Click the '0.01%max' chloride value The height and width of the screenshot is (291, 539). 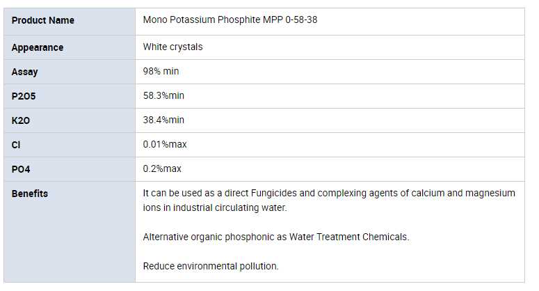click(x=165, y=145)
